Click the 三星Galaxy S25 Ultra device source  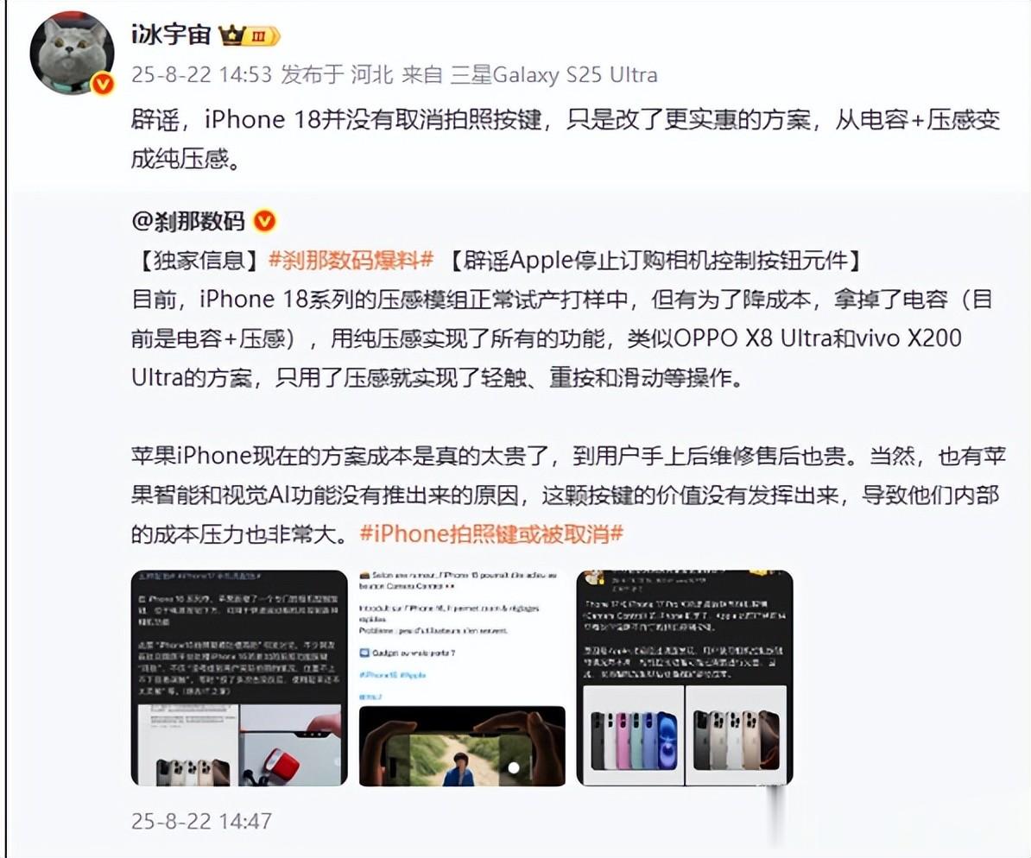point(554,75)
